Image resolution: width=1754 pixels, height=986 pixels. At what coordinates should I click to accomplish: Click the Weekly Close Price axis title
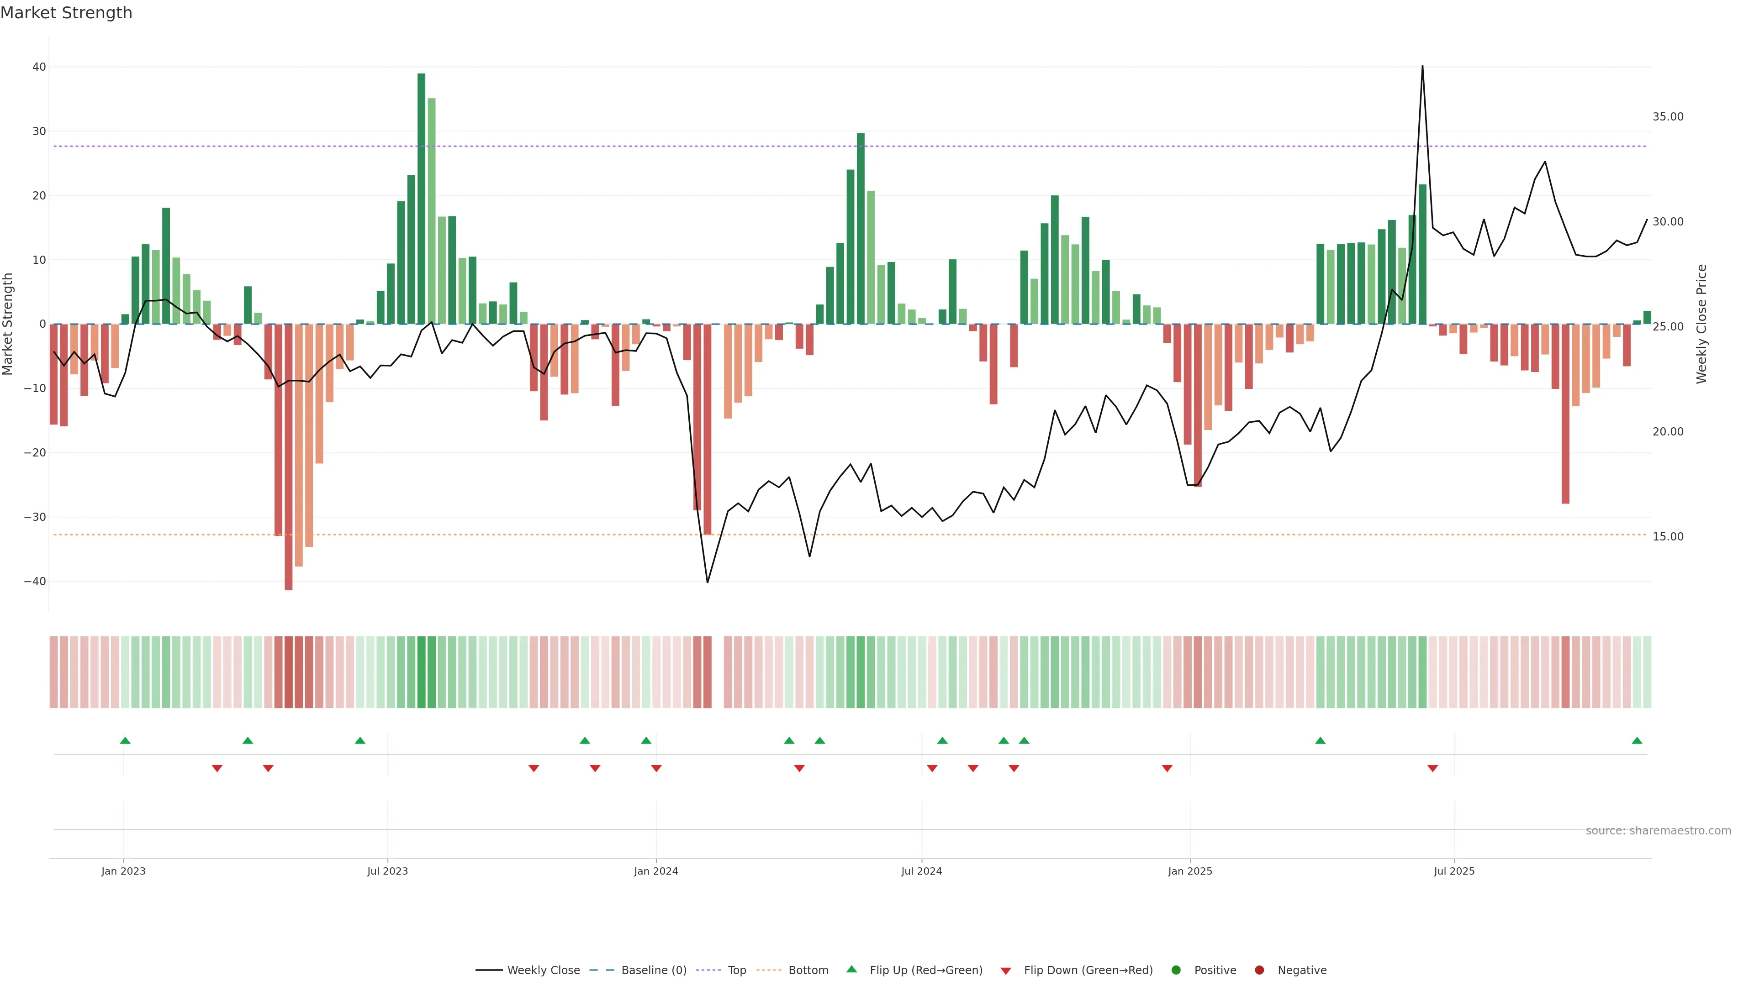tap(1701, 324)
